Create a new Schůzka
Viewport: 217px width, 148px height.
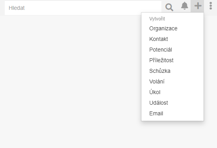[172, 71]
